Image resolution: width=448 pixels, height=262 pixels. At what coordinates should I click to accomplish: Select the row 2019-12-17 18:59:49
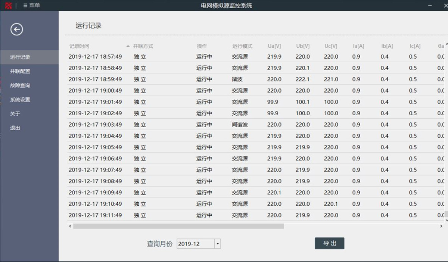pos(256,79)
